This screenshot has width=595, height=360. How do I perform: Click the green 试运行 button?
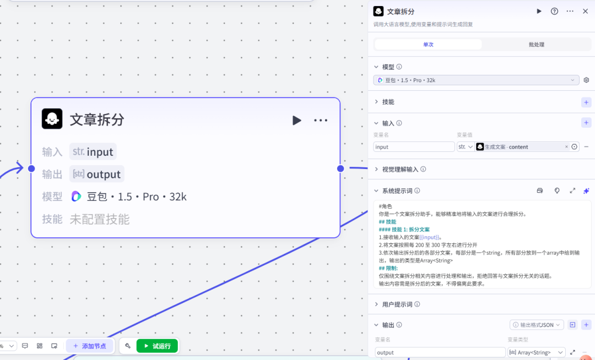[157, 346]
